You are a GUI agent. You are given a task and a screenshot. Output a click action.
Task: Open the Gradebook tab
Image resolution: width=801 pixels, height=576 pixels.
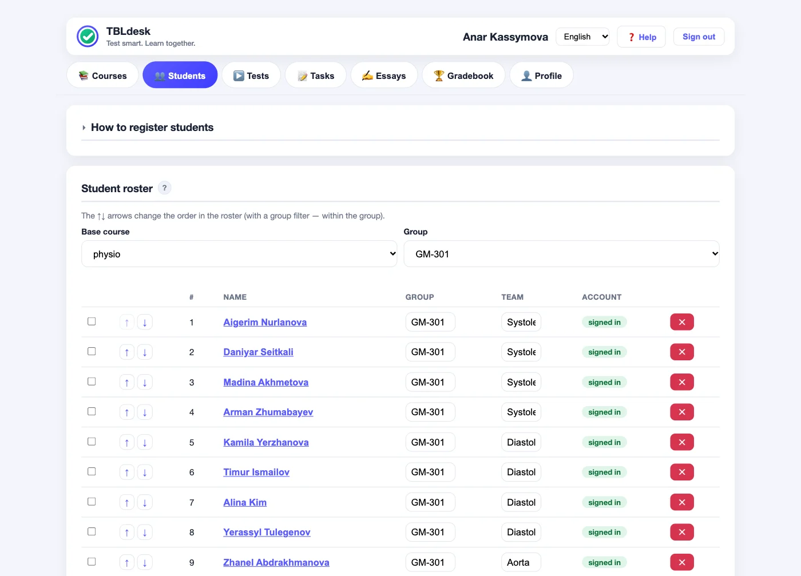point(463,76)
